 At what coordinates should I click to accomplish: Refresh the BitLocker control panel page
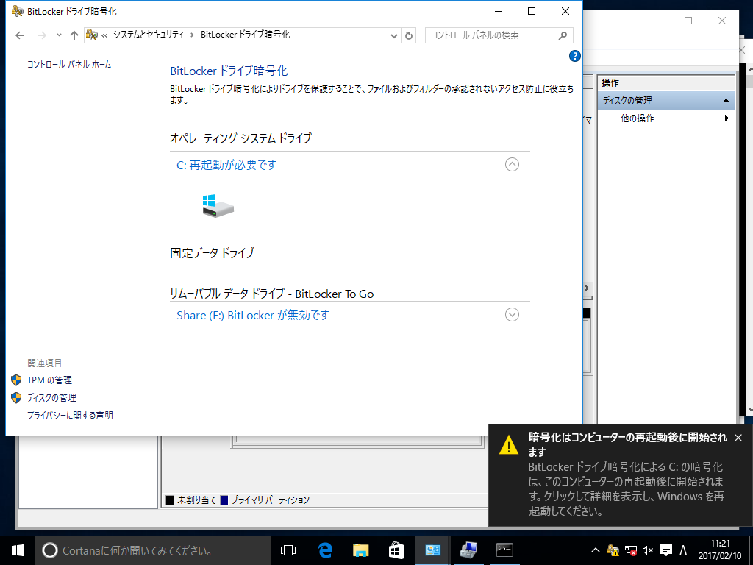click(409, 35)
